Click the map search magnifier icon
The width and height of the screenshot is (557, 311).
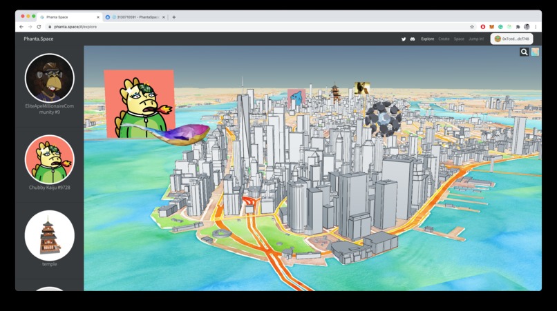tap(525, 52)
